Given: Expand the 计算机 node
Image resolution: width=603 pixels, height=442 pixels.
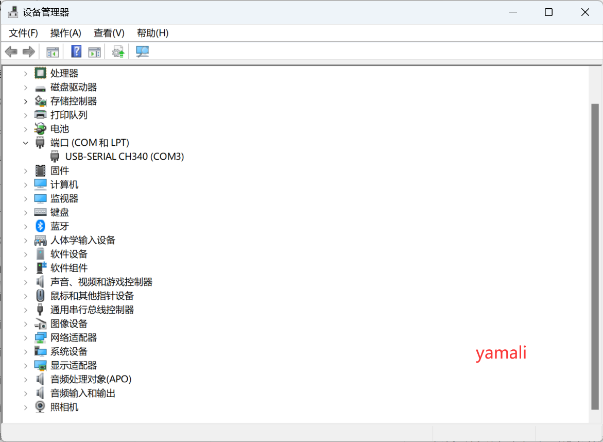Looking at the screenshot, I should pos(25,185).
